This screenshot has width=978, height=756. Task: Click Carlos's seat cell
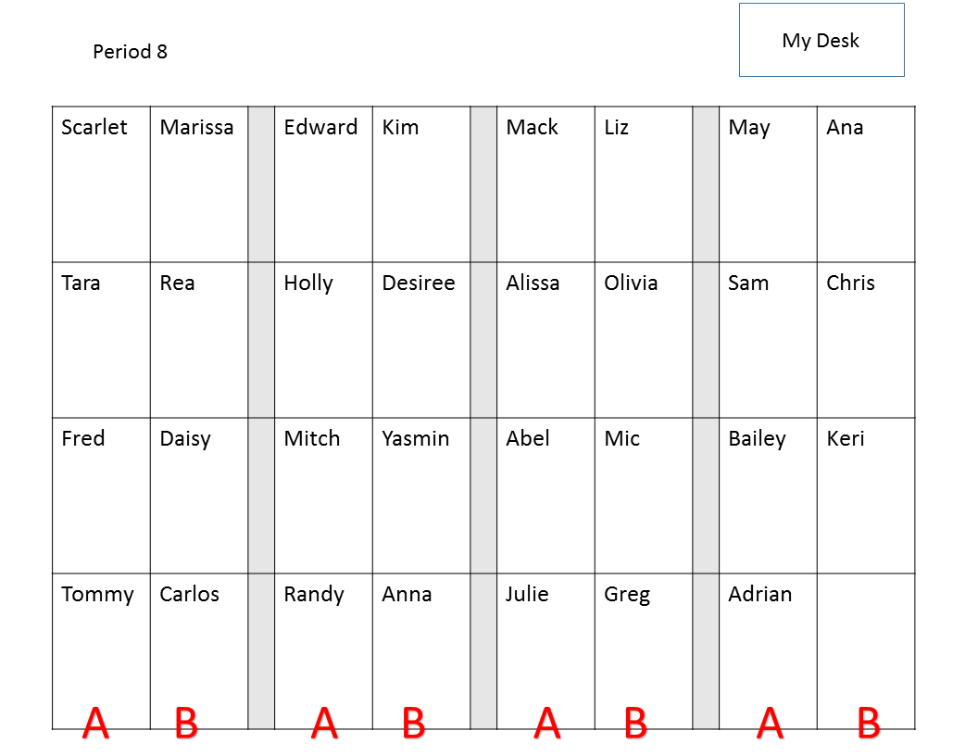point(199,650)
